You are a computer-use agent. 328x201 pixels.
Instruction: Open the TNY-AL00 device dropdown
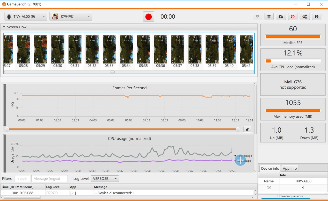pyautogui.click(x=26, y=17)
